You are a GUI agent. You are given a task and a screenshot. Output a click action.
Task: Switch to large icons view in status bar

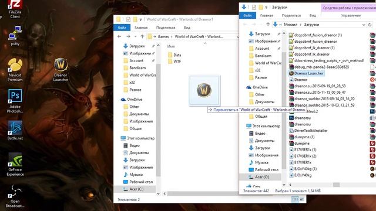click(x=301, y=199)
